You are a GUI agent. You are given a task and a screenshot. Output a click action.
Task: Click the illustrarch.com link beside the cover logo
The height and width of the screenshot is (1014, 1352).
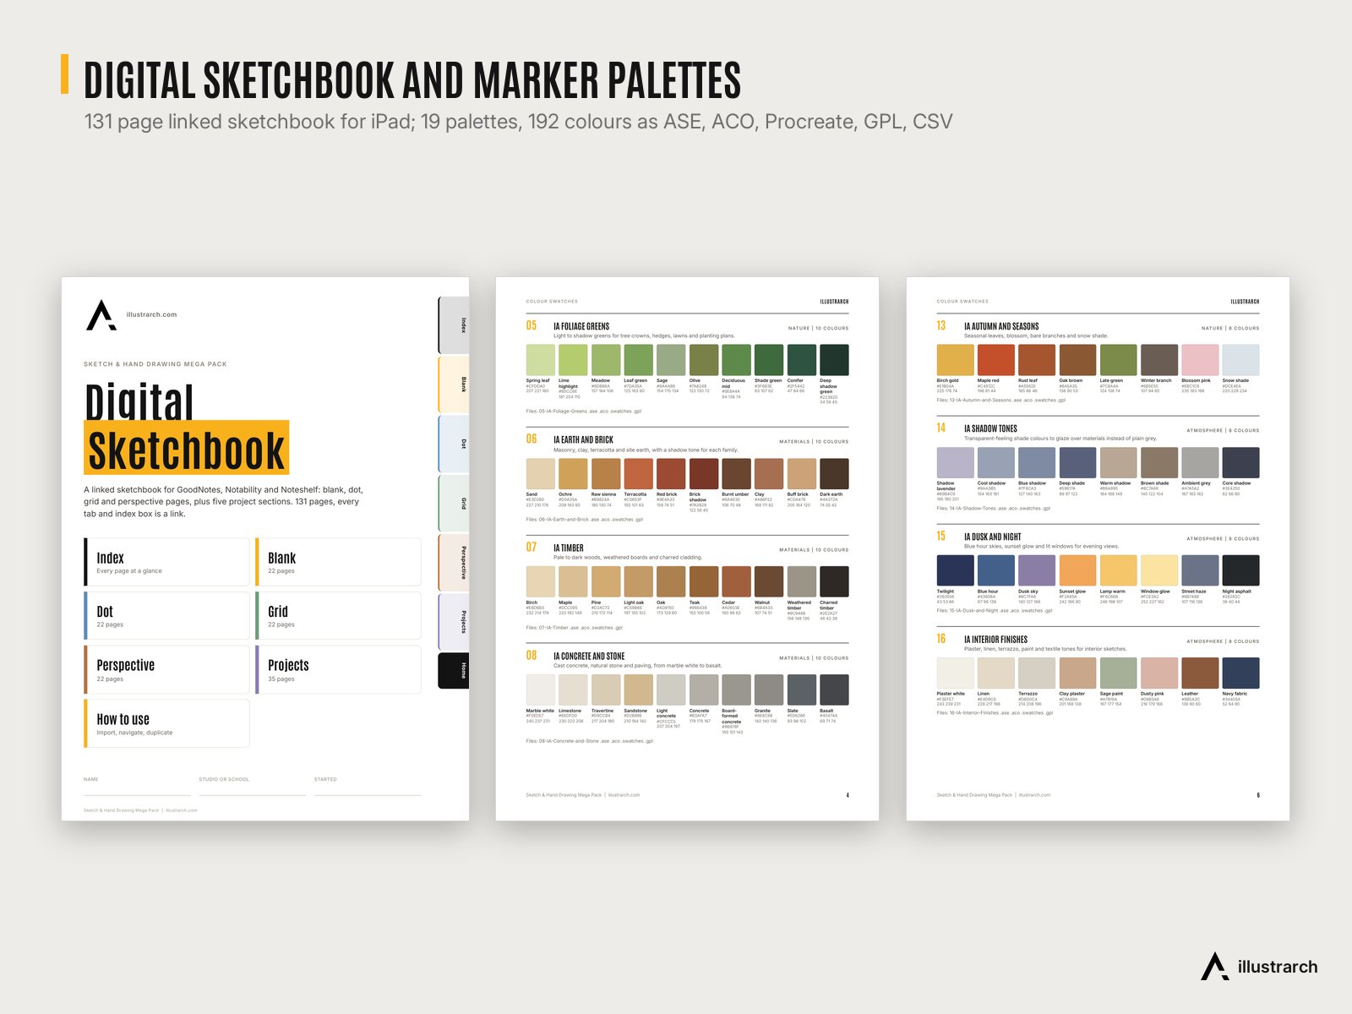point(151,314)
